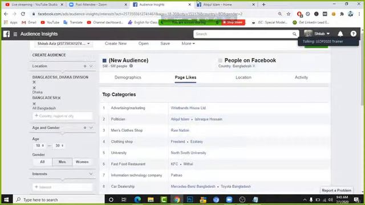Screen dimensions: 365x205
Task: Open the help question mark icon
Action: (354, 34)
